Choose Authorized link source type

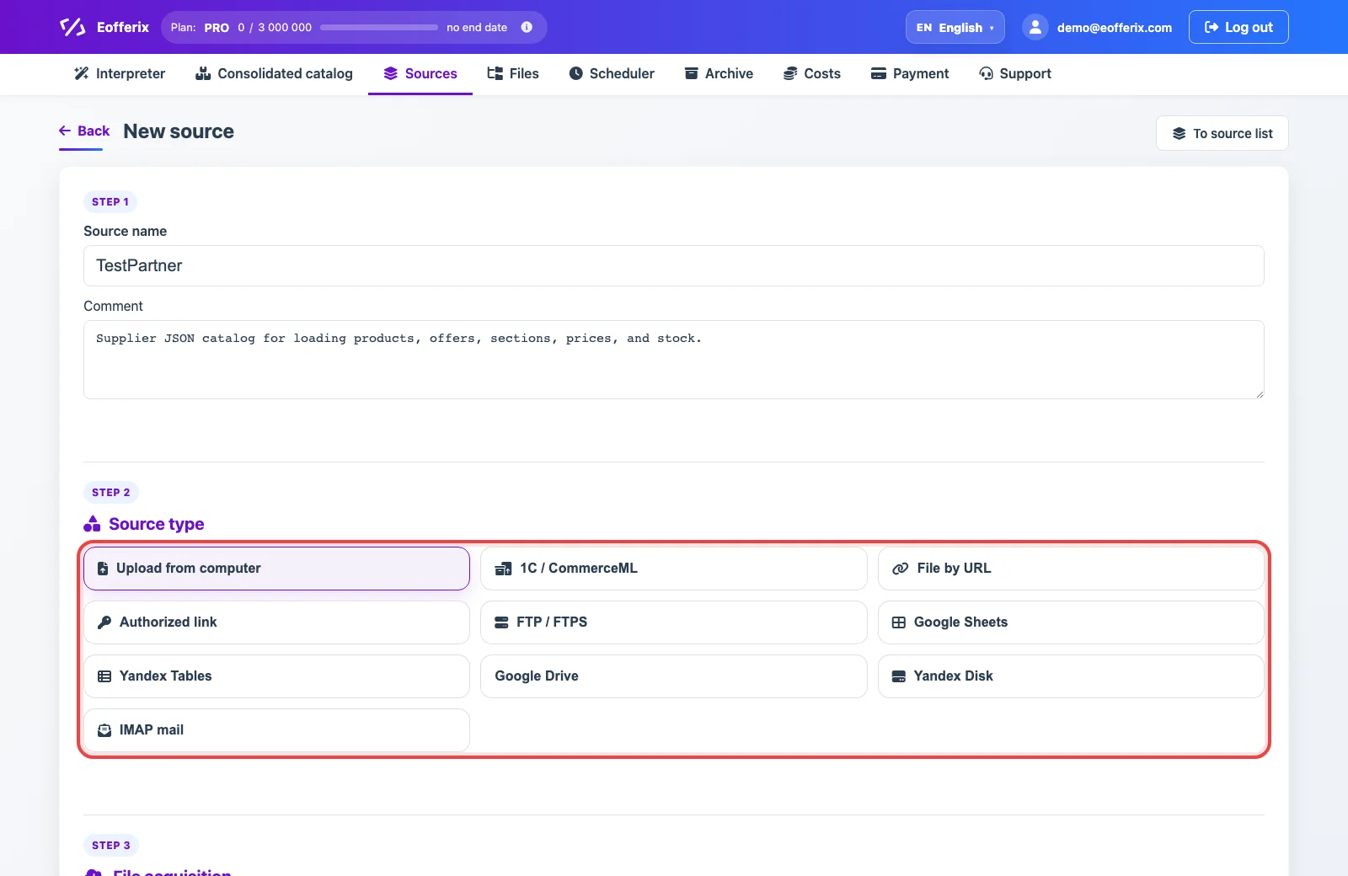tap(276, 622)
